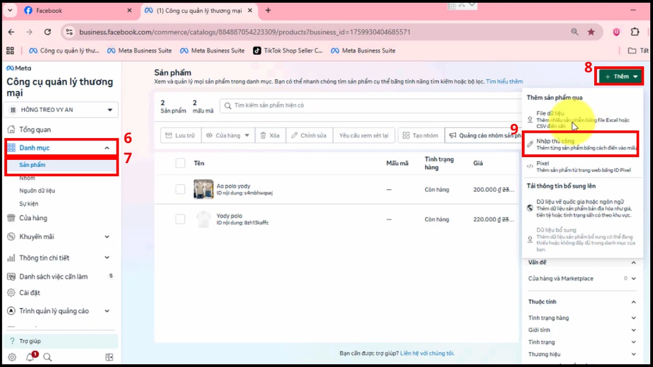Click Liên hệ với chúng tôi link
This screenshot has width=653, height=367.
pos(427,353)
